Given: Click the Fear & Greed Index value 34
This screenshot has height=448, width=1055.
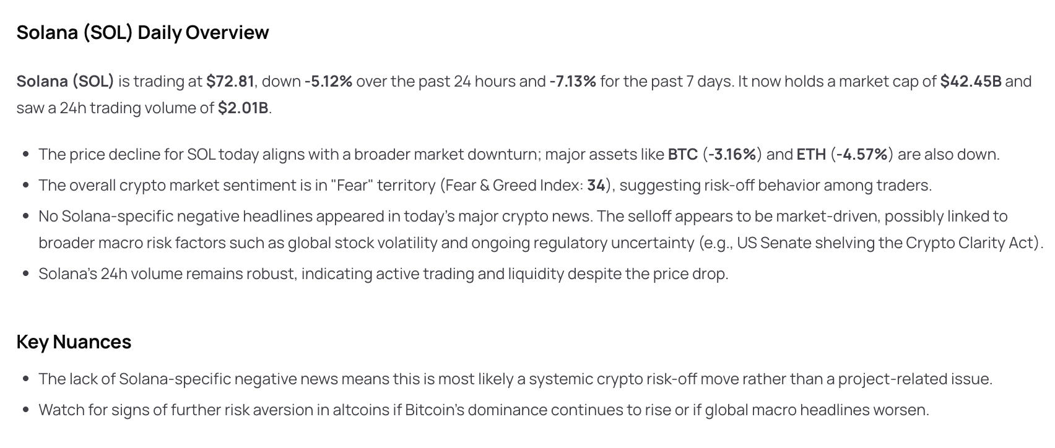Looking at the screenshot, I should pos(596,185).
